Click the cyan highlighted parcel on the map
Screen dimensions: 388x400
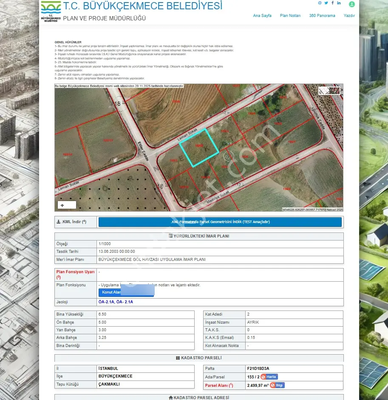[199, 148]
